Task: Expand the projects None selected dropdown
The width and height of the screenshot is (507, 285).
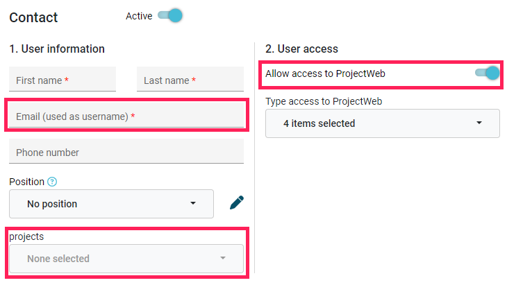Action: (126, 259)
